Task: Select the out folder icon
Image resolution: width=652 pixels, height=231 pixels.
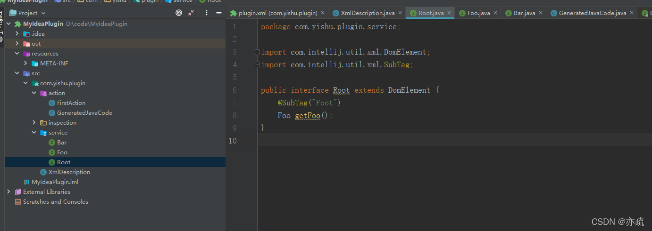Action: coord(26,44)
